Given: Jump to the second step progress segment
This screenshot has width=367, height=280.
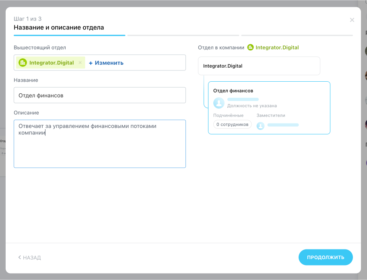Looking at the screenshot, I should pyautogui.click(x=183, y=35).
